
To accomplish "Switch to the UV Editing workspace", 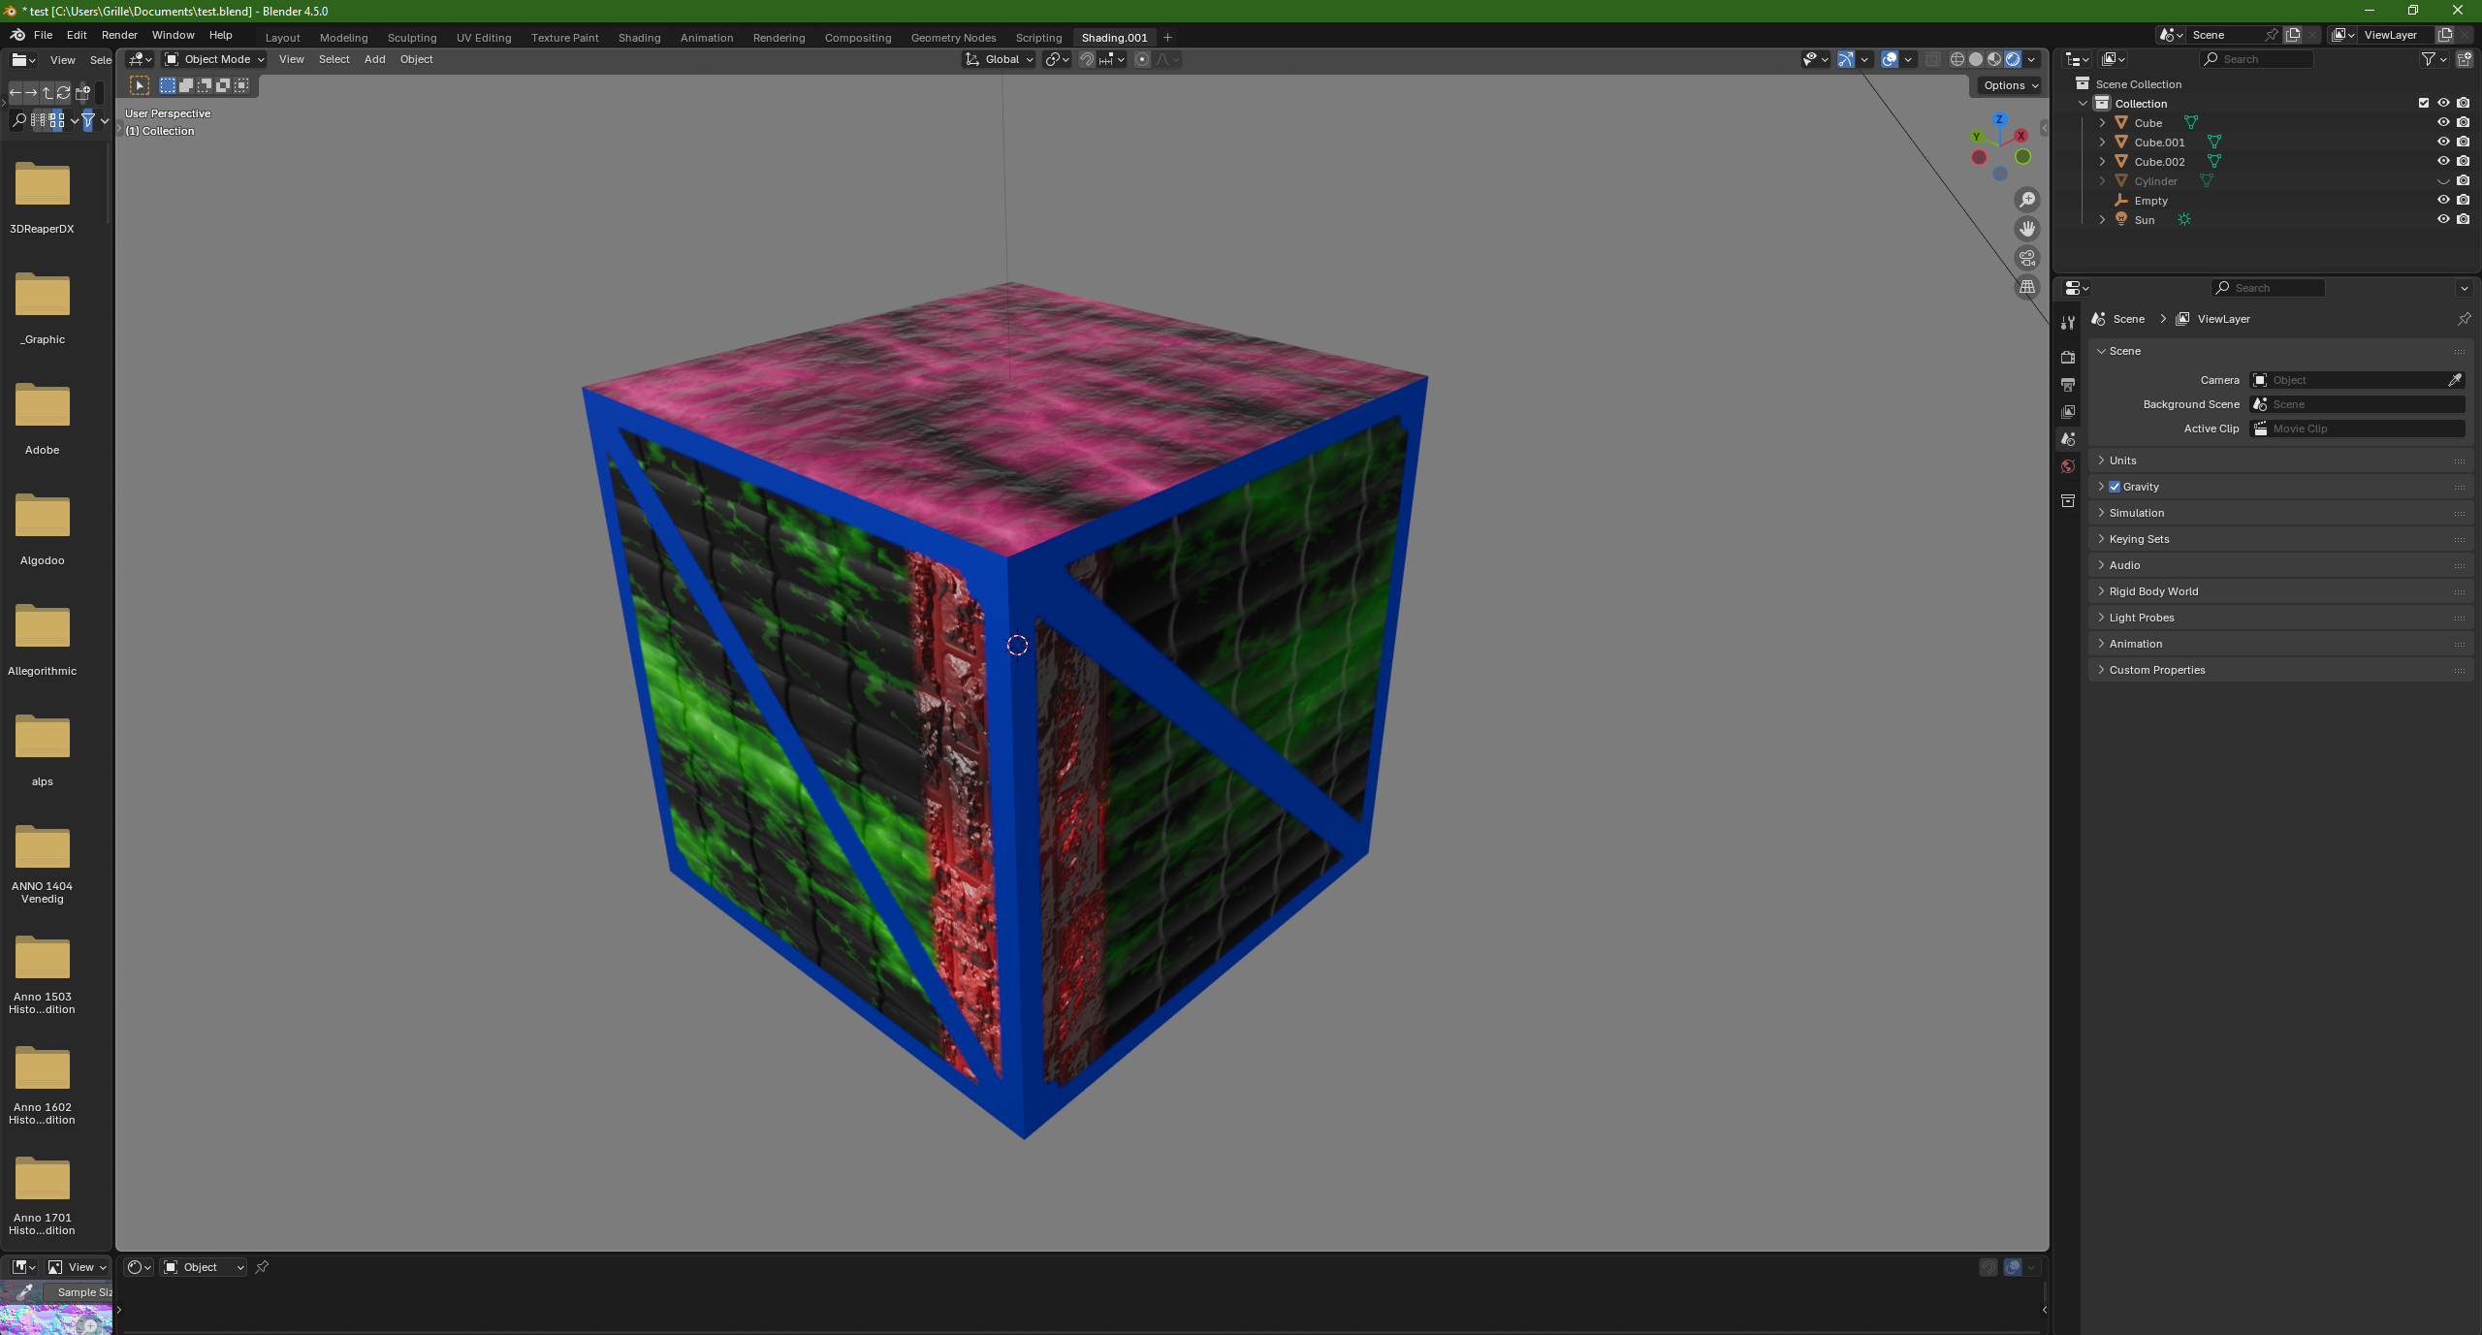I will tap(483, 38).
